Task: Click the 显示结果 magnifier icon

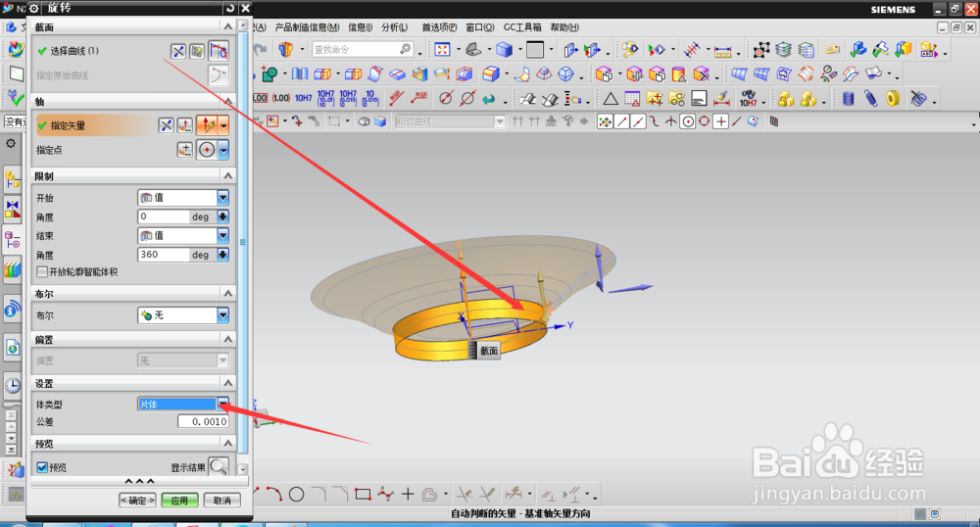Action: tap(219, 466)
